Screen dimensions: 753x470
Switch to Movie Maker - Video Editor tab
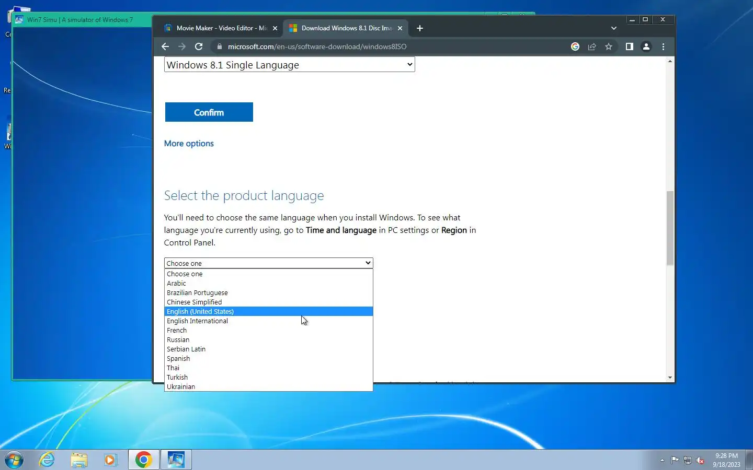point(220,28)
